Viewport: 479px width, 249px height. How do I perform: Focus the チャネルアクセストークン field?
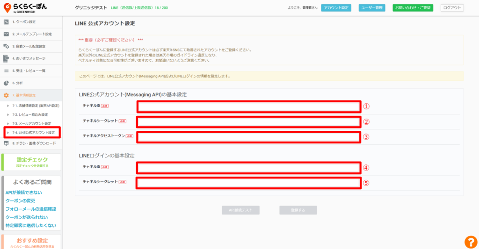coord(249,137)
